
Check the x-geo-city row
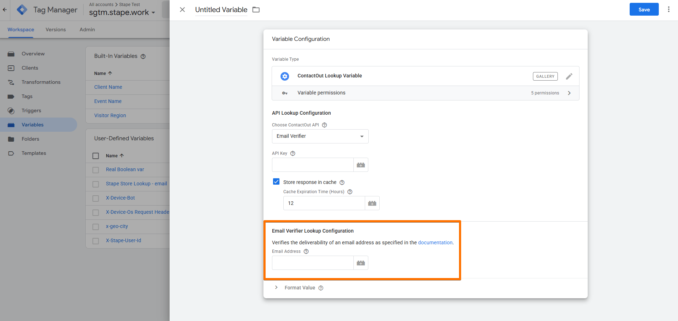(x=96, y=227)
